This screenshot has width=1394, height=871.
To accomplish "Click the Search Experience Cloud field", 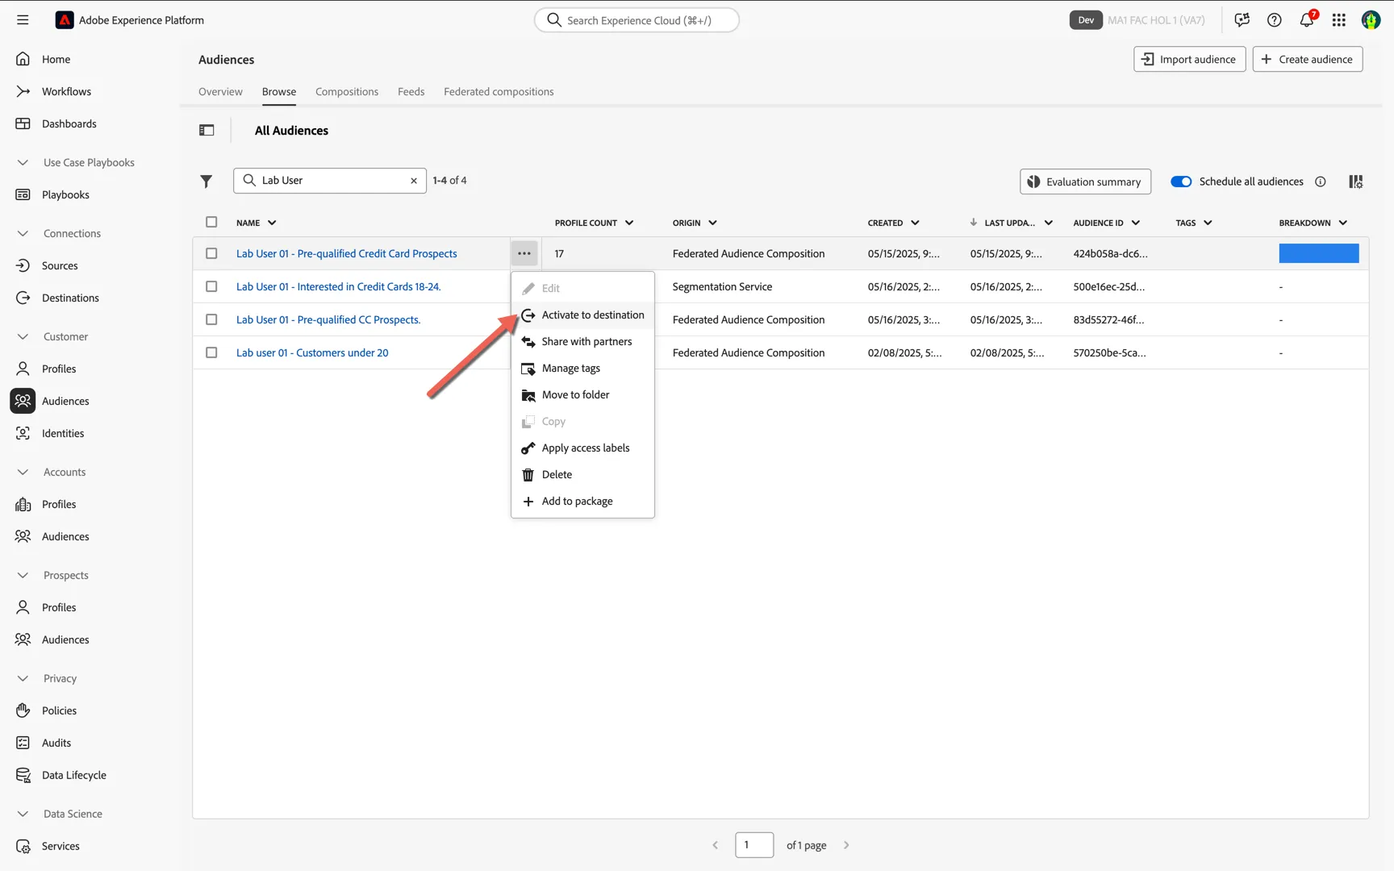I will point(636,20).
